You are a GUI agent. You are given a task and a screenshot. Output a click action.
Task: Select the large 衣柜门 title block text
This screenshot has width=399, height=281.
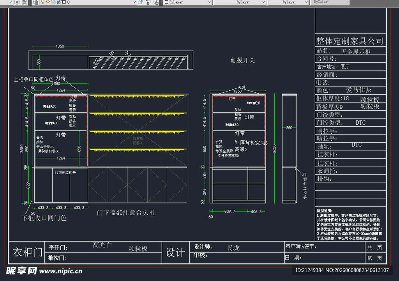pos(28,252)
